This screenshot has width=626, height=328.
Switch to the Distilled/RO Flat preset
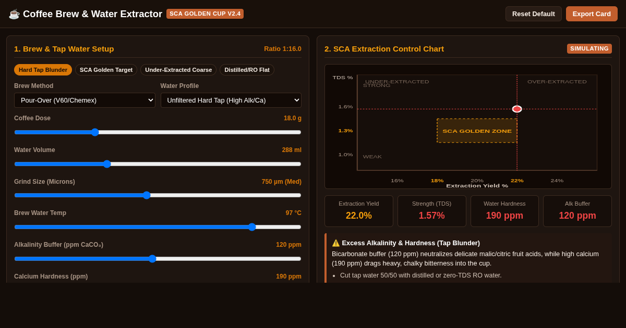click(x=247, y=70)
